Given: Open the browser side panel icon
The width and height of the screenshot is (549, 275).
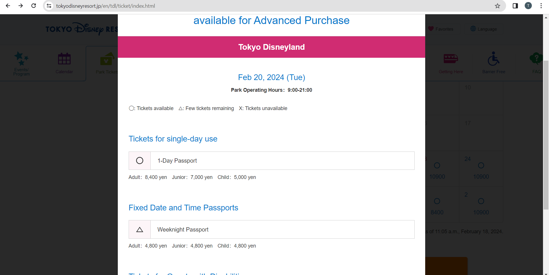Looking at the screenshot, I should pyautogui.click(x=515, y=6).
